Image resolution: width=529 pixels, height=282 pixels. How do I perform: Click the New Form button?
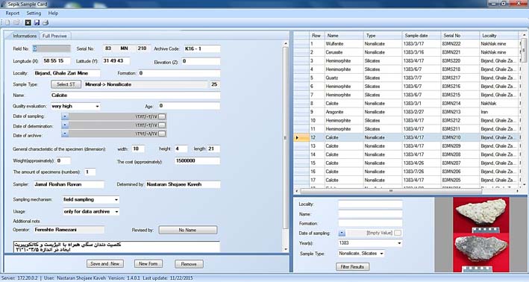pyautogui.click(x=148, y=264)
